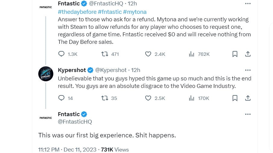Open the Dec 11, 2023 timestamp link

click(x=80, y=149)
